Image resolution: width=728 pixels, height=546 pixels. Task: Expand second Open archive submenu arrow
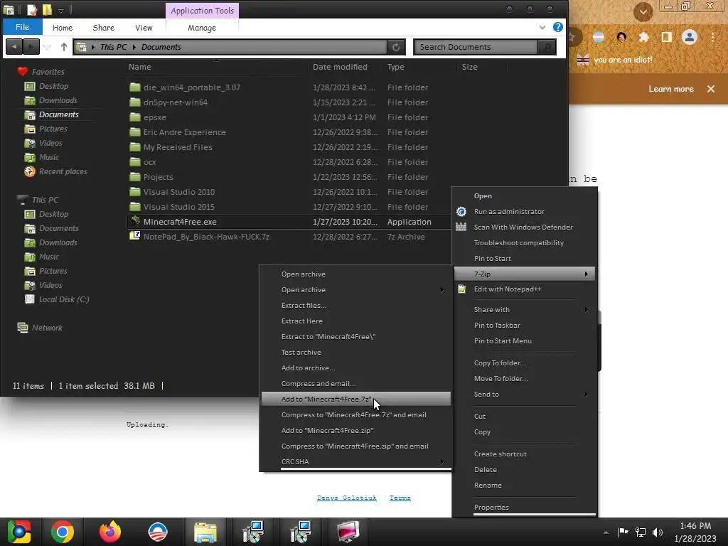click(x=442, y=290)
